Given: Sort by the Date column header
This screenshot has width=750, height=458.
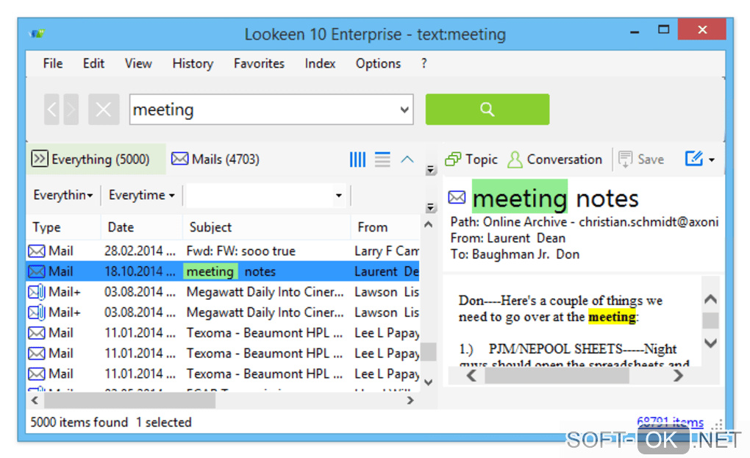Looking at the screenshot, I should tap(142, 227).
